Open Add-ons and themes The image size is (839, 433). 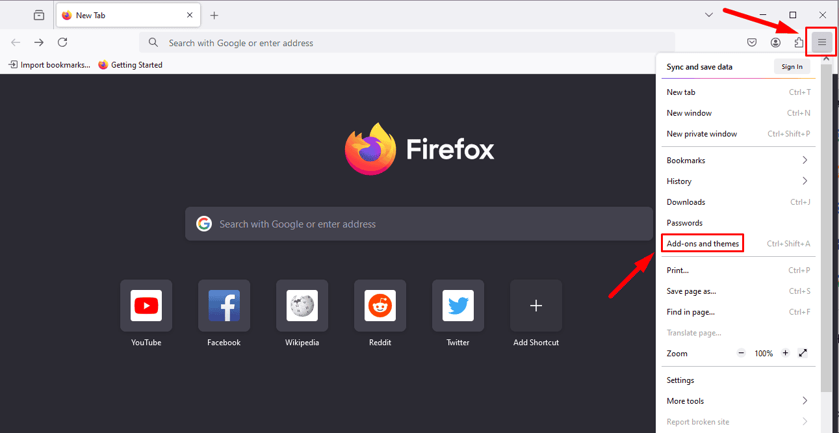[x=738, y=244]
